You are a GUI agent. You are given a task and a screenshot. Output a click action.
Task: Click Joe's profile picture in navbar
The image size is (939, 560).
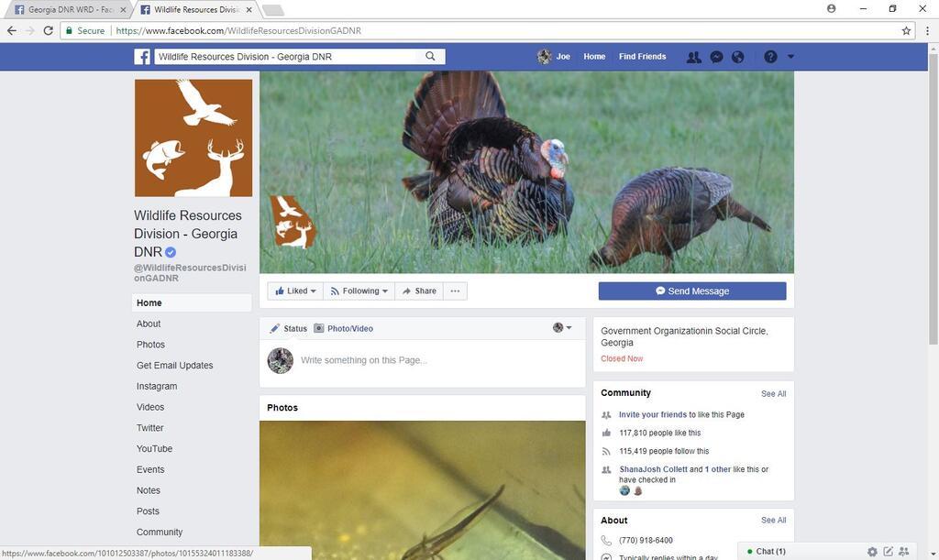(545, 57)
